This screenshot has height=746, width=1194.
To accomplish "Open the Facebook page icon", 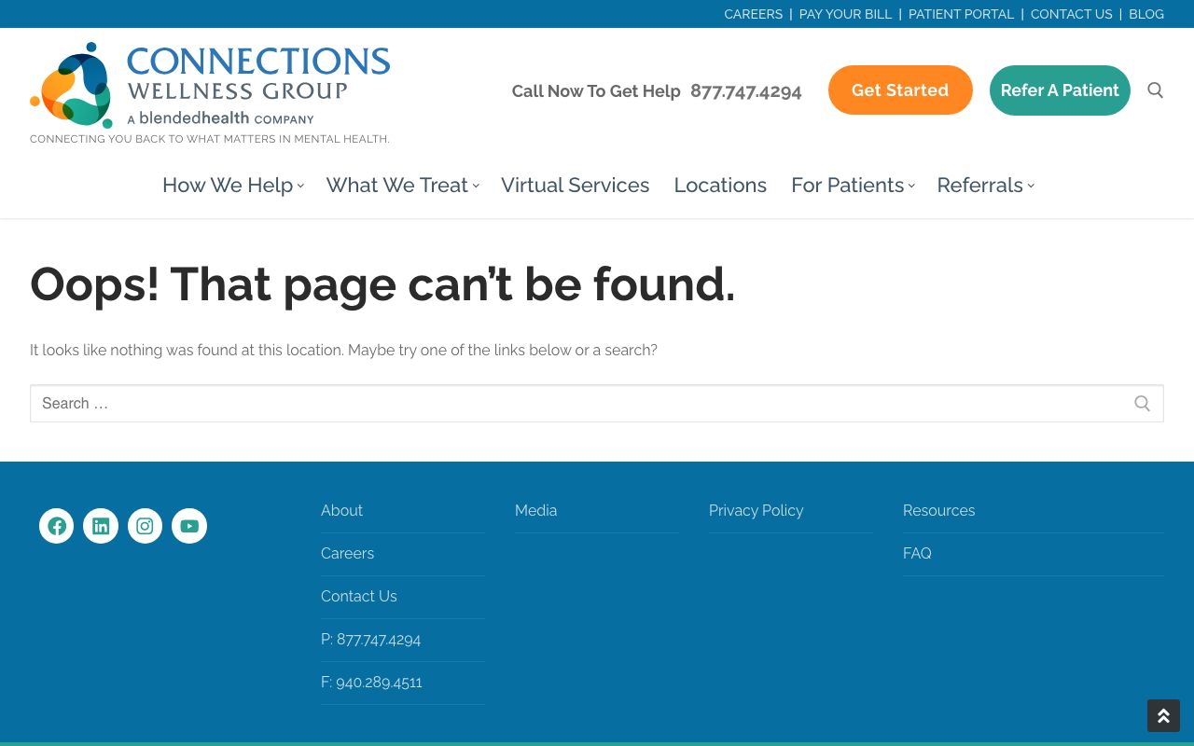I will (x=56, y=526).
